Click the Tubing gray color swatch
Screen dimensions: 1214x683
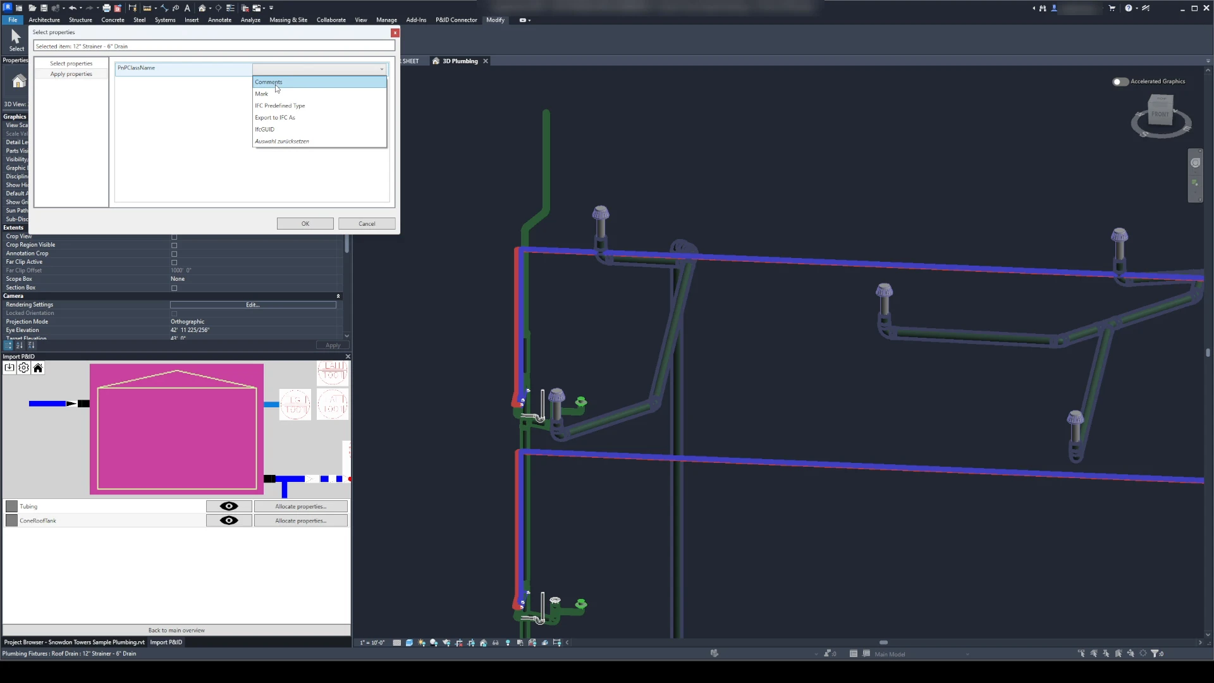[x=11, y=507]
